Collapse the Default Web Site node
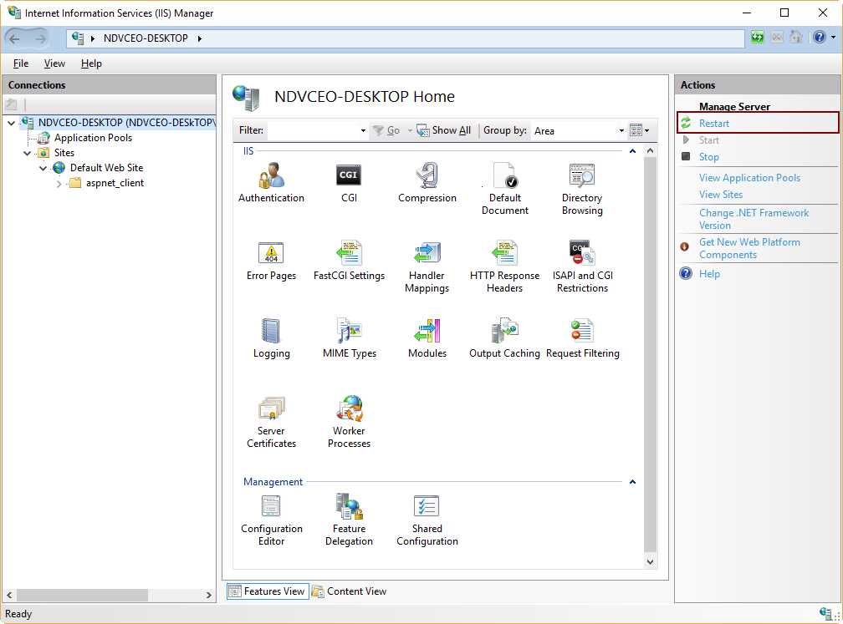 click(43, 167)
